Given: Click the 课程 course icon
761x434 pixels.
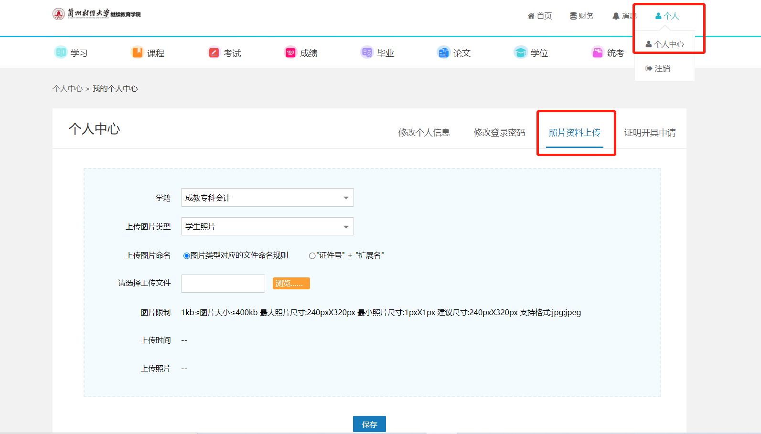Looking at the screenshot, I should click(137, 52).
